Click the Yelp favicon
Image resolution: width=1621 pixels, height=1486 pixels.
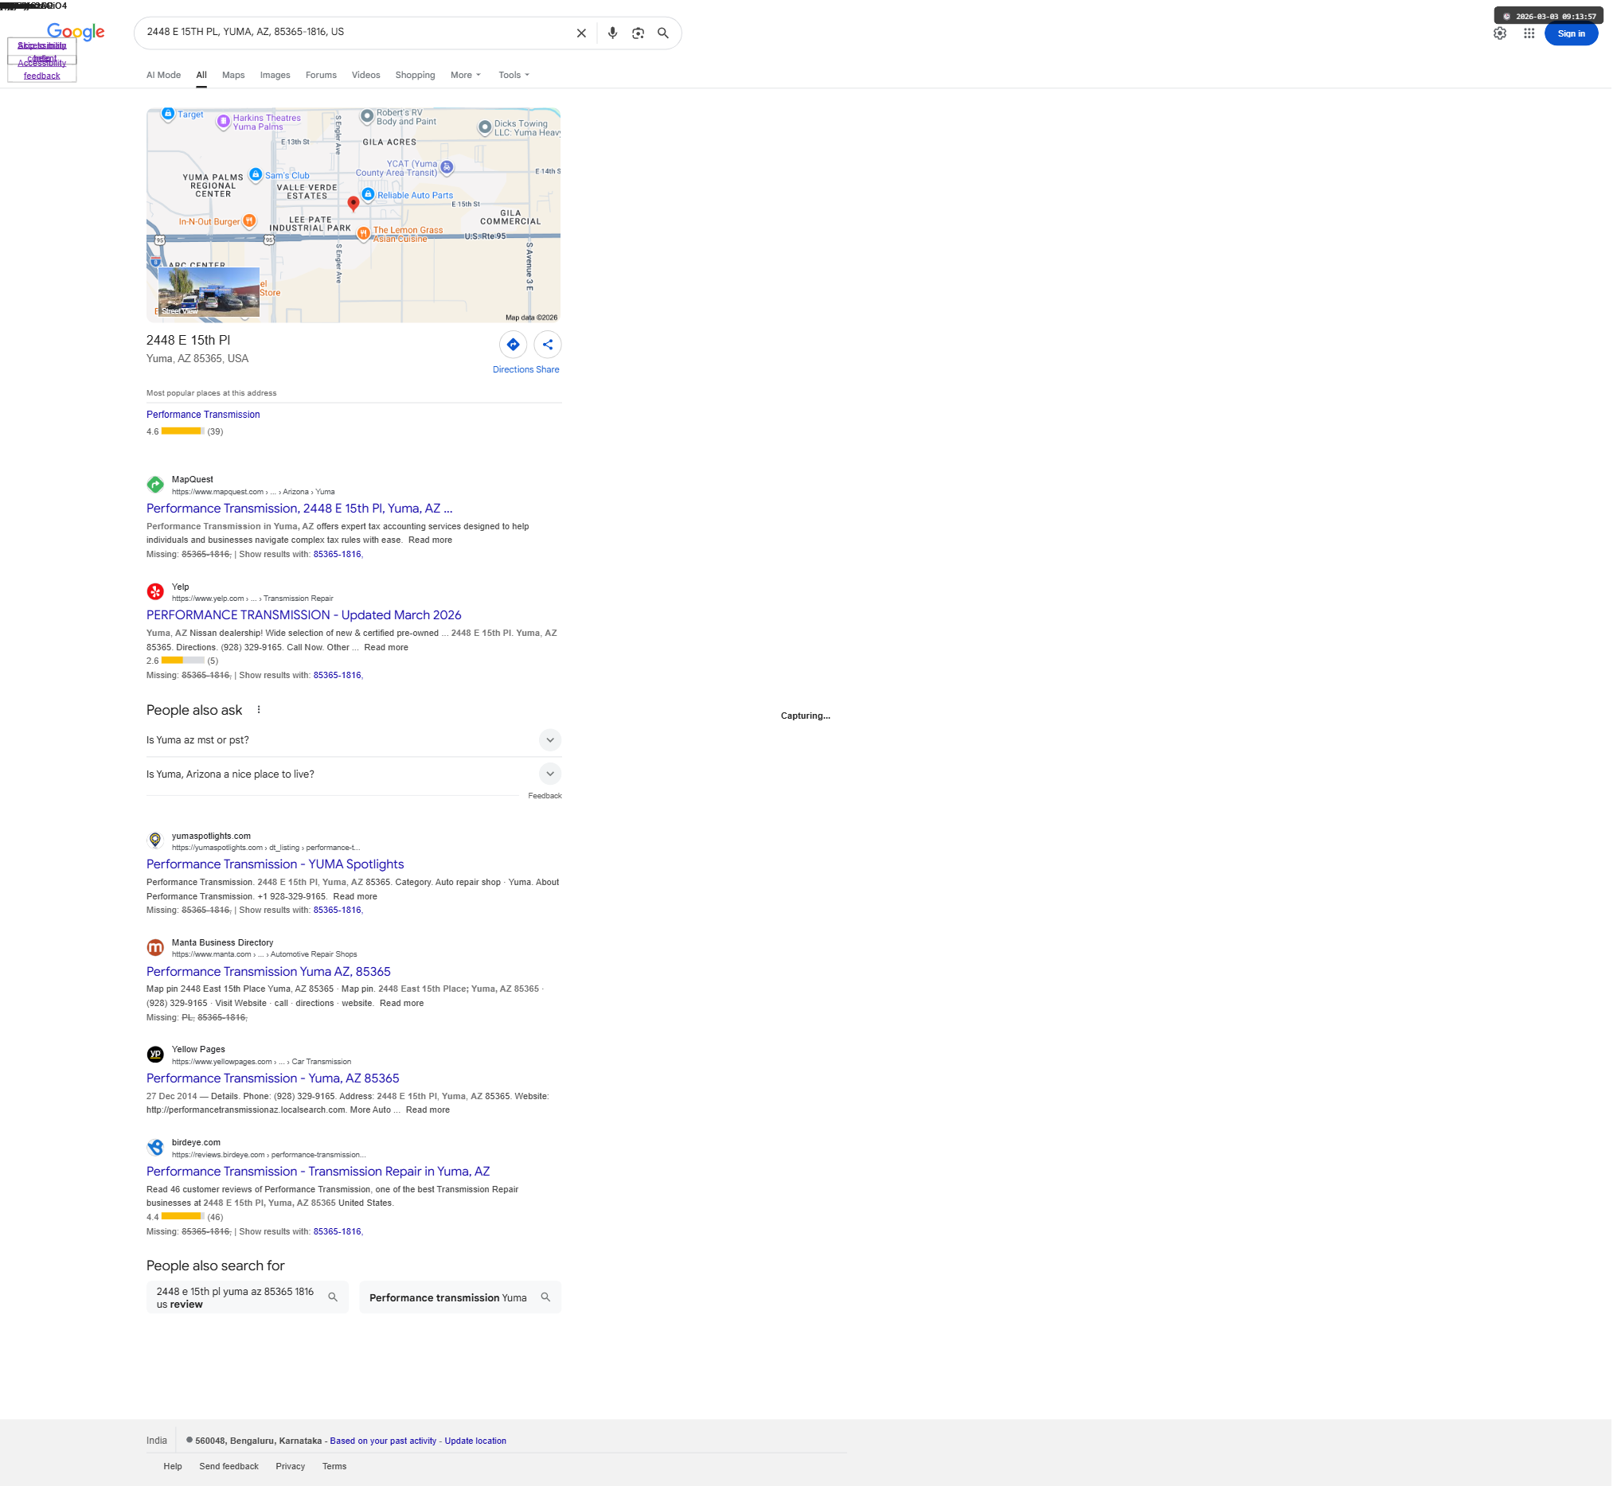coord(156,595)
